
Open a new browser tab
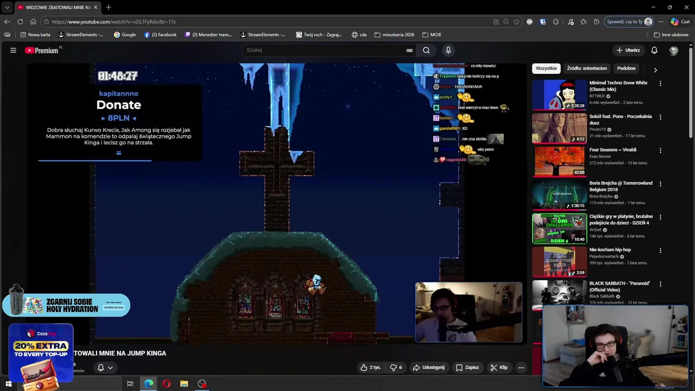[109, 7]
